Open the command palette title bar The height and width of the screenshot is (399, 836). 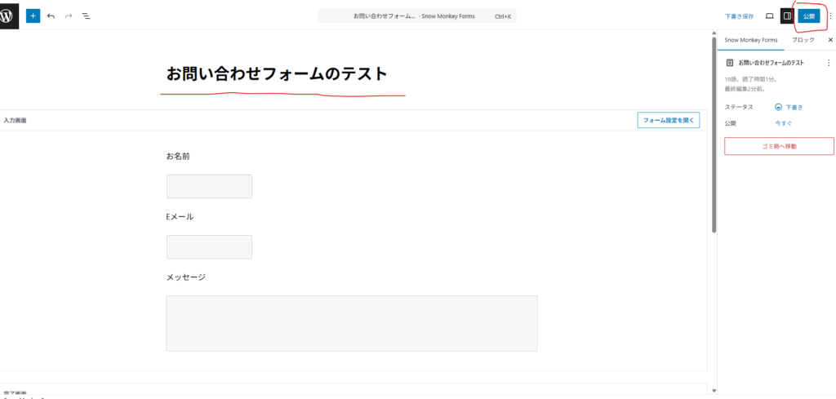pyautogui.click(x=417, y=16)
